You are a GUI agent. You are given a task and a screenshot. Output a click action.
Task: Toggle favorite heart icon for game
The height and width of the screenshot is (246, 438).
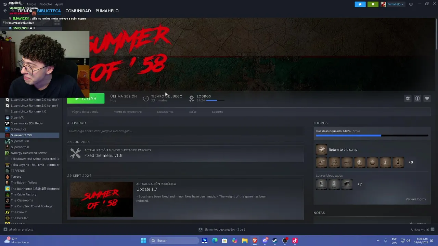click(x=427, y=98)
